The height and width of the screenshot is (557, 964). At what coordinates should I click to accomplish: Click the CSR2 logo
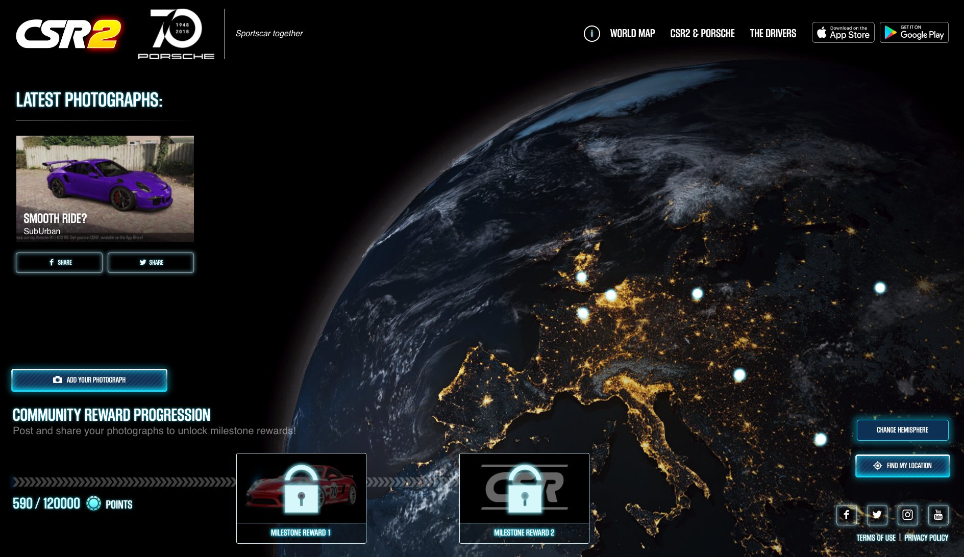click(69, 34)
